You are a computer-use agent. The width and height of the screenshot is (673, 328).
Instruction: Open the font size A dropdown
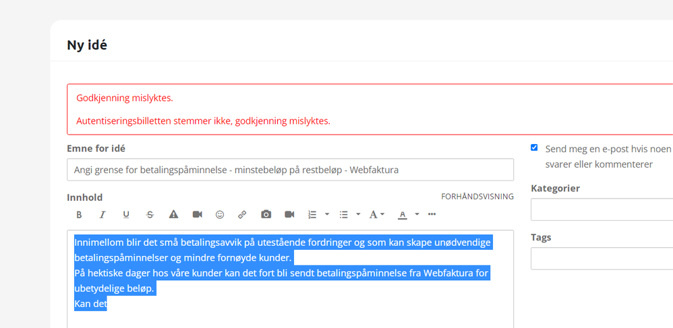(377, 214)
